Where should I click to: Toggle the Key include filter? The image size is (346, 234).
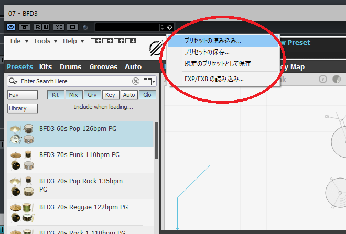tap(110, 95)
